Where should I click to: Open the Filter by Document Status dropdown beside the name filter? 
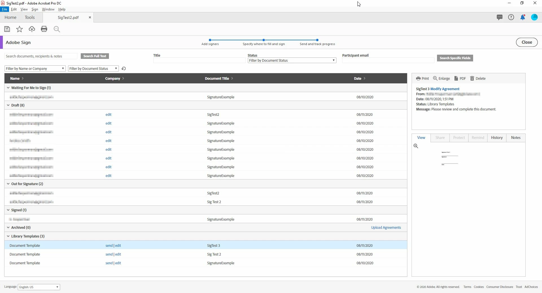coord(93,68)
